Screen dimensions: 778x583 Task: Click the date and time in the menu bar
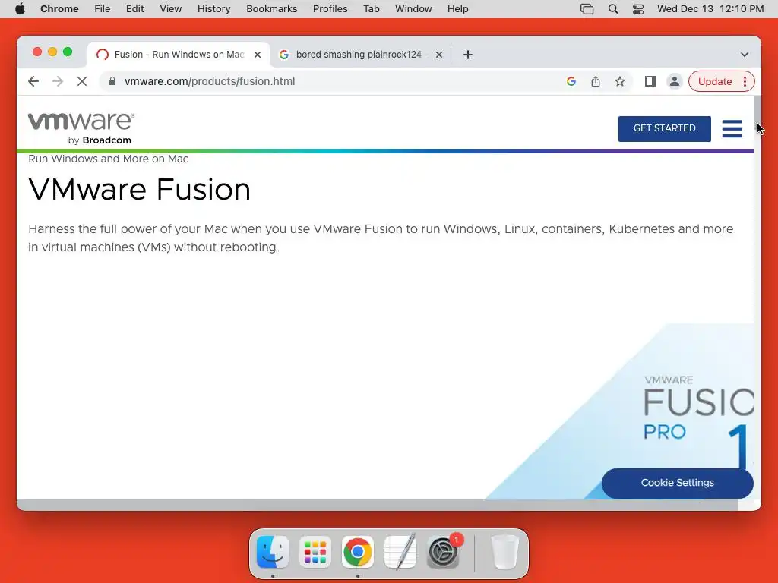tap(710, 9)
